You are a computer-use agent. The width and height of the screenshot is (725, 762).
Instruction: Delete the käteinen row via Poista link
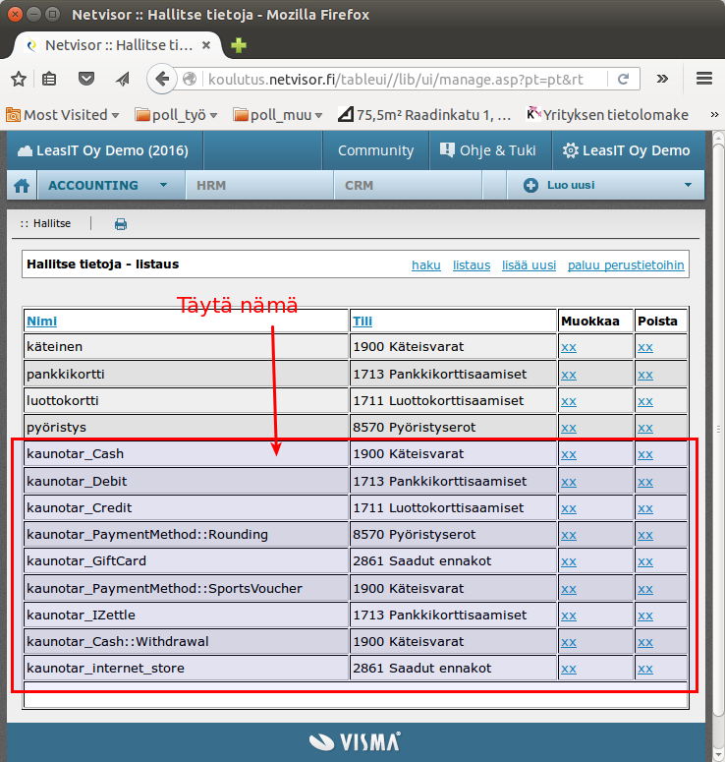(644, 347)
